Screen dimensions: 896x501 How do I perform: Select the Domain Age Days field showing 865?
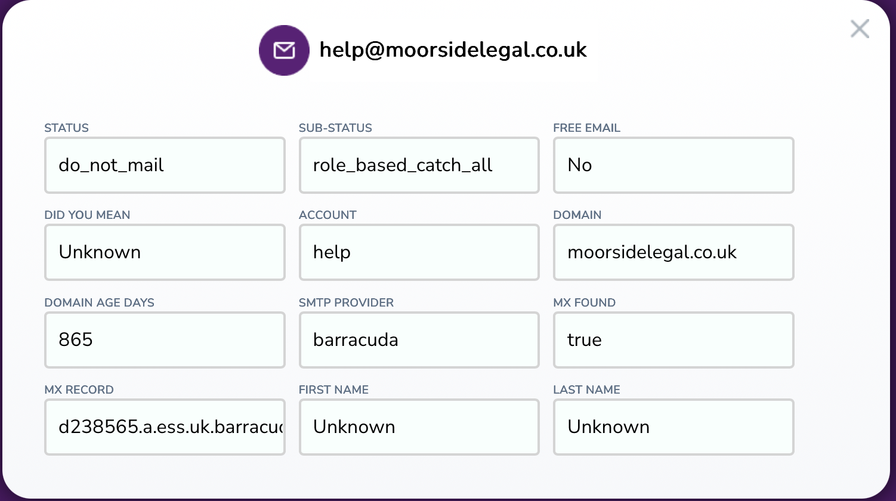click(165, 340)
